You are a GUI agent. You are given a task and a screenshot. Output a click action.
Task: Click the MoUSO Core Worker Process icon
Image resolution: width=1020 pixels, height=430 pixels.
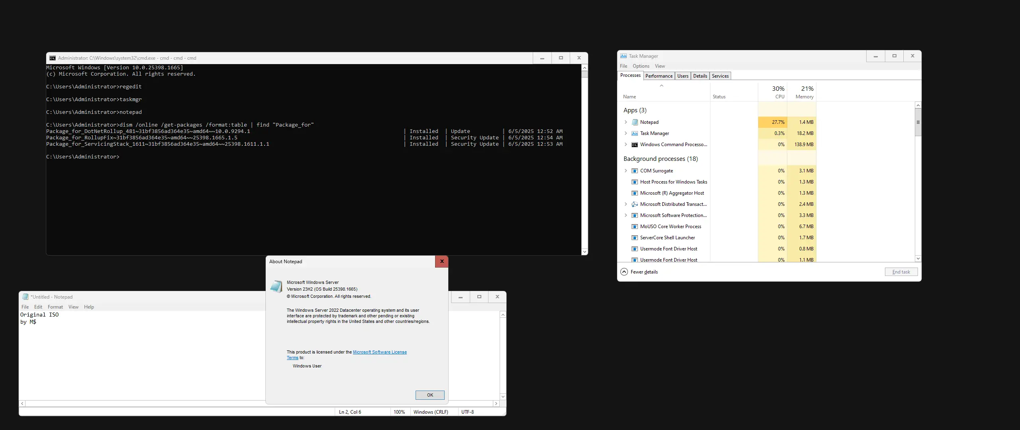point(635,227)
